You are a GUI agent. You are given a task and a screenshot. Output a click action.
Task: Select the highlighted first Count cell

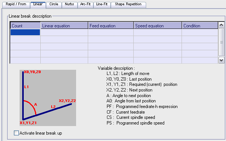click(x=25, y=32)
